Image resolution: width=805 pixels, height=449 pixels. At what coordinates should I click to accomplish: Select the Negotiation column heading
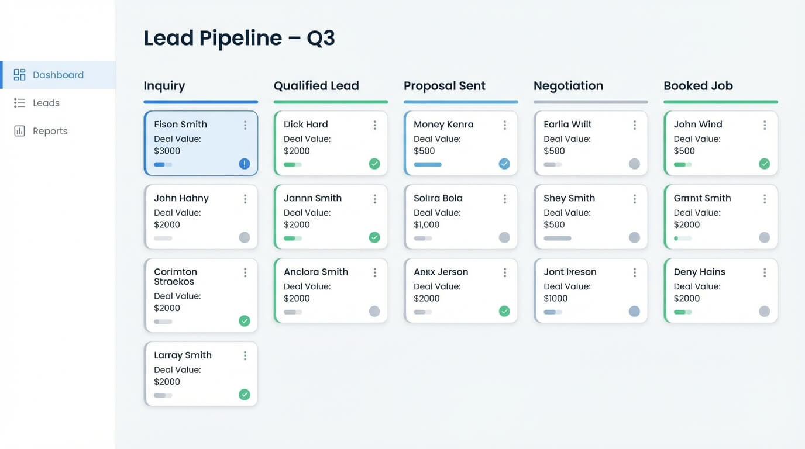pyautogui.click(x=568, y=86)
